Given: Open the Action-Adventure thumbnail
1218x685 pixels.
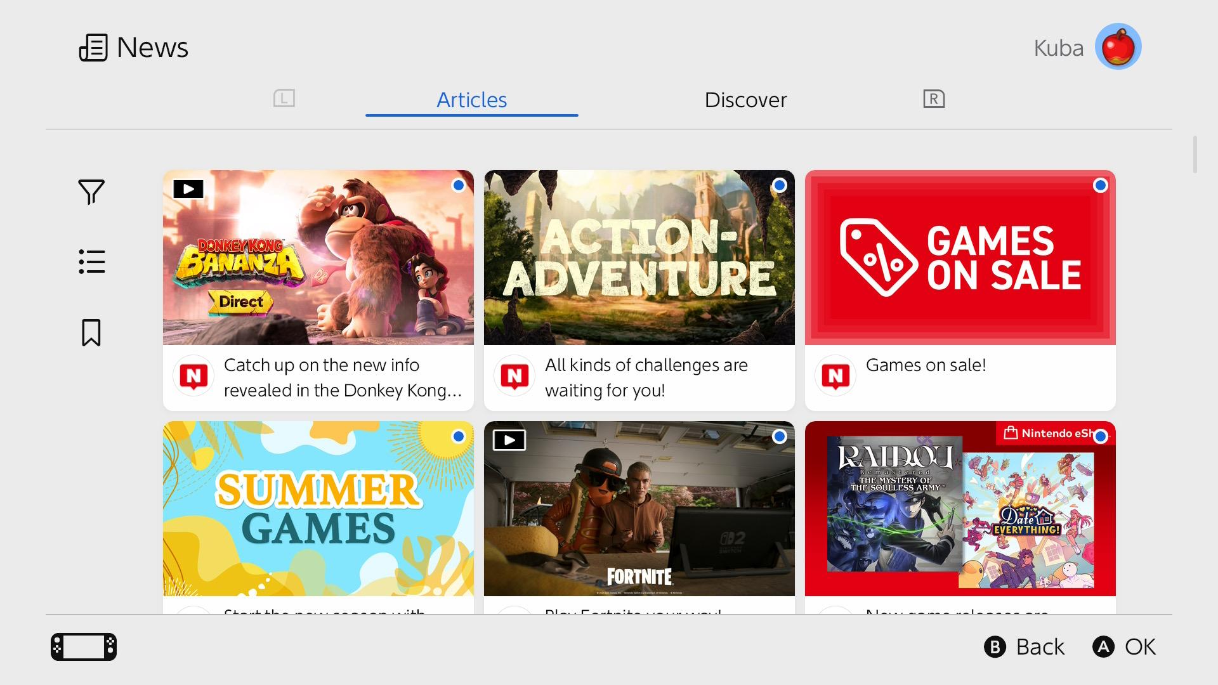Looking at the screenshot, I should pos(639,258).
